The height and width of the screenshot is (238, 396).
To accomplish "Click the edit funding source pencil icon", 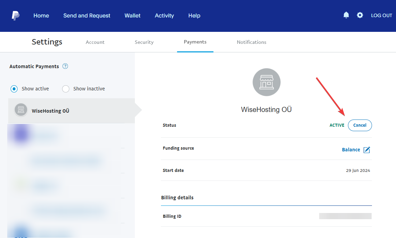I will click(367, 150).
